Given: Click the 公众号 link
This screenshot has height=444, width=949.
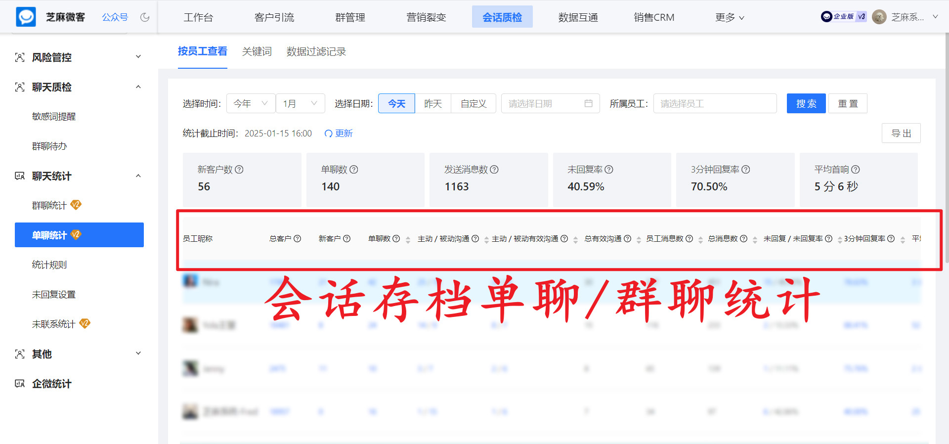Looking at the screenshot, I should [115, 17].
